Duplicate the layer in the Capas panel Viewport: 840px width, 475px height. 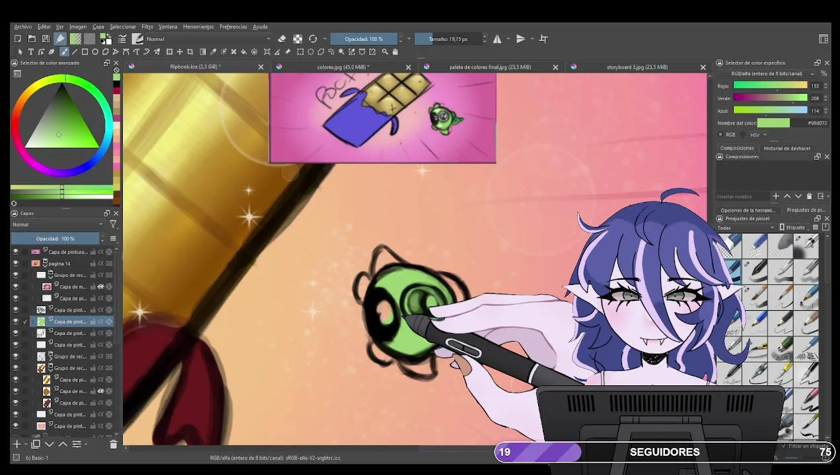point(36,445)
